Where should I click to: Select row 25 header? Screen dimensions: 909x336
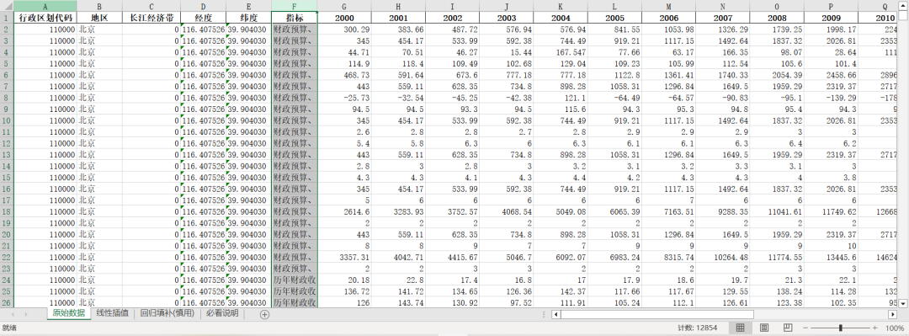(x=7, y=291)
